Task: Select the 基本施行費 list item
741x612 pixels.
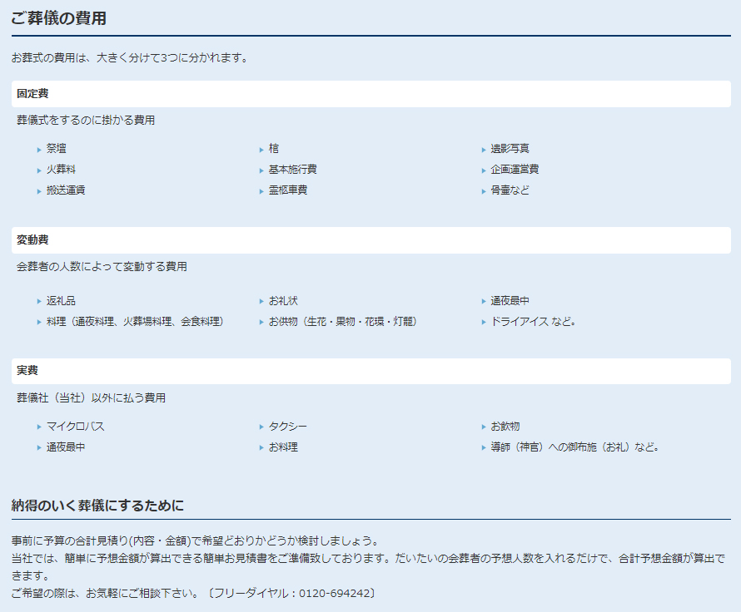Action: point(292,170)
